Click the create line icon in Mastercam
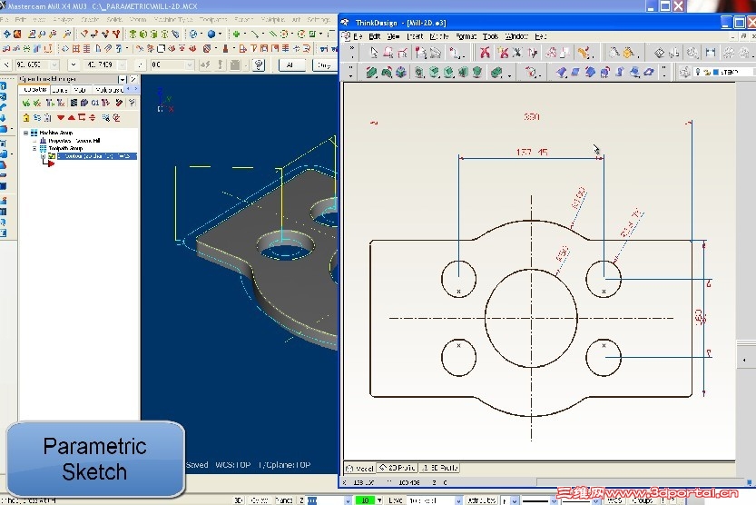Viewport: 756px width, 505px height. [254, 35]
